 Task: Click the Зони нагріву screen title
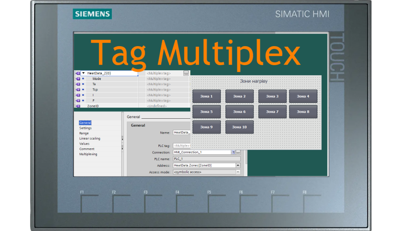254,81
